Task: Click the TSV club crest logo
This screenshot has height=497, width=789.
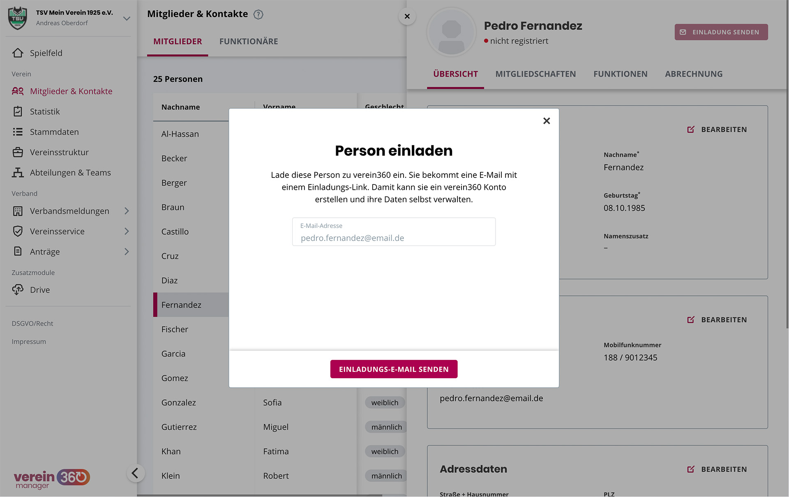Action: coord(18,18)
